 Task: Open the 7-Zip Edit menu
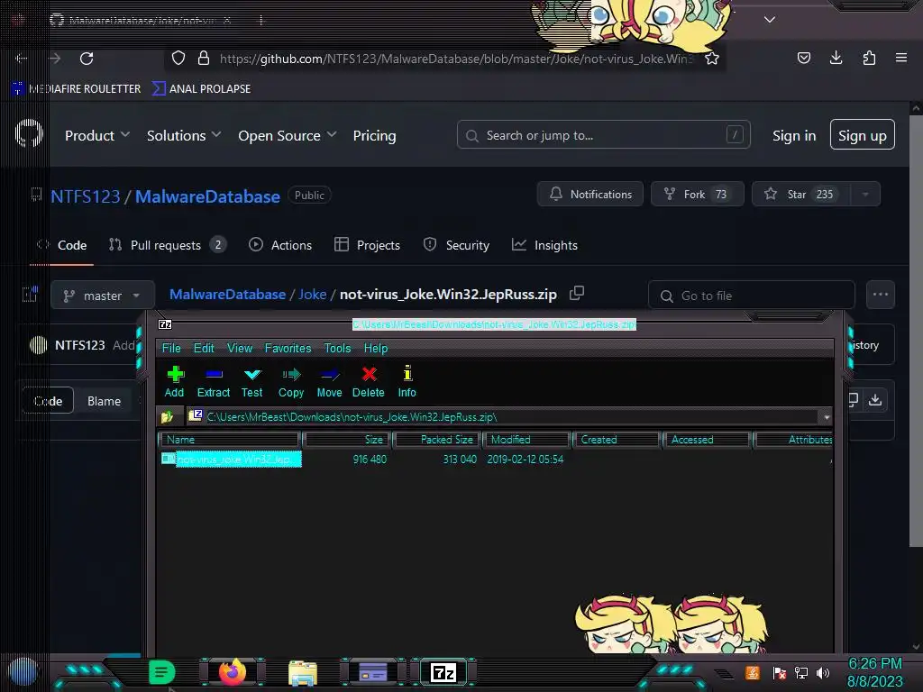coord(204,348)
